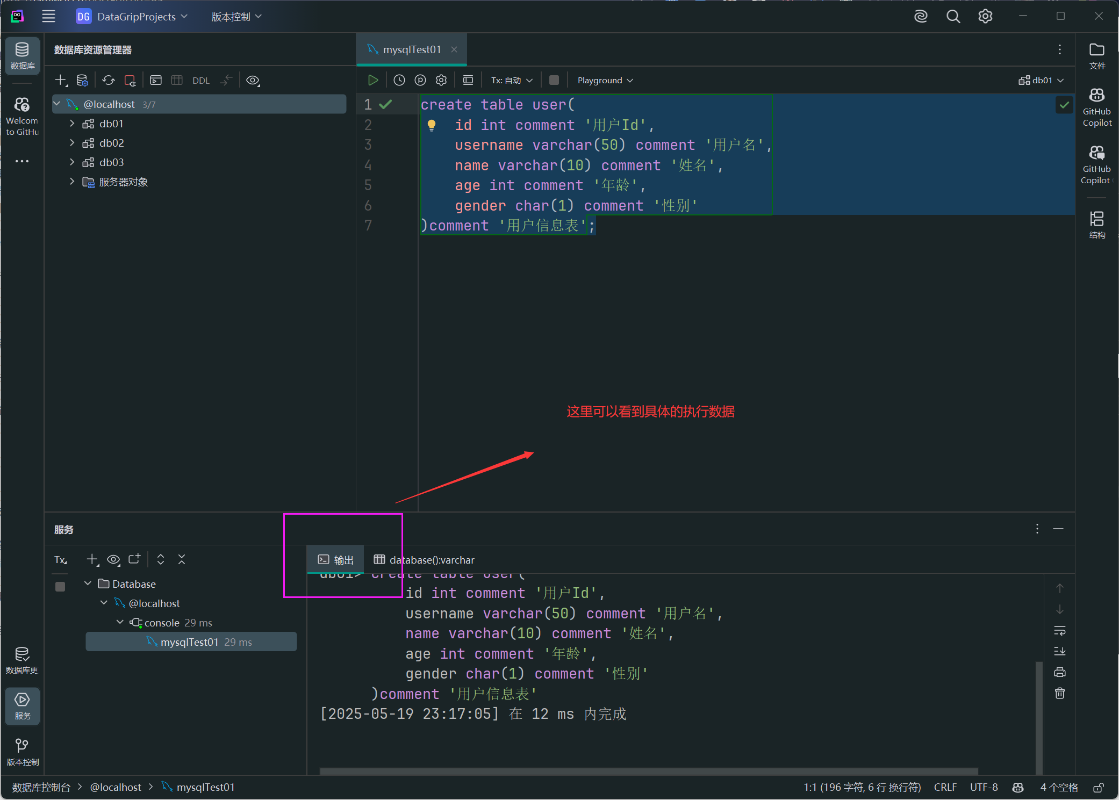Toggle soft-wrap in output panel
This screenshot has width=1119, height=800.
coord(1059,630)
